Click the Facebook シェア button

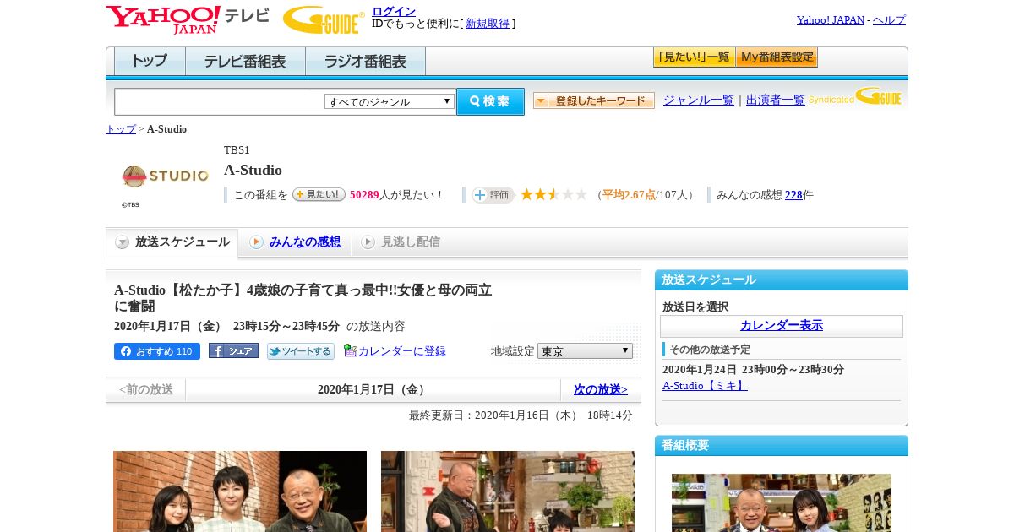pyautogui.click(x=233, y=351)
